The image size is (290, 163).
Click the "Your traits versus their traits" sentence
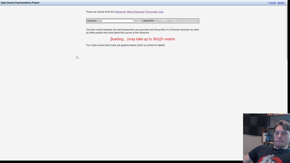pyautogui.click(x=126, y=45)
